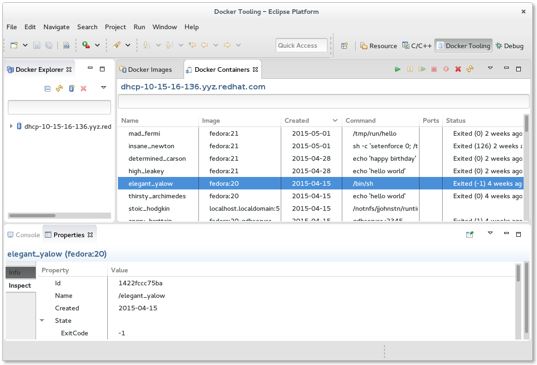This screenshot has width=537, height=365.
Task: Open the File menu
Action: [12, 27]
